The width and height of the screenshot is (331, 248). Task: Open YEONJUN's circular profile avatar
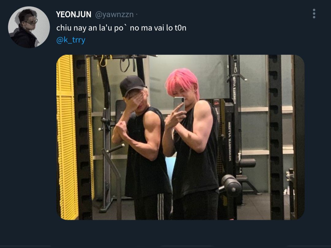coord(29,27)
